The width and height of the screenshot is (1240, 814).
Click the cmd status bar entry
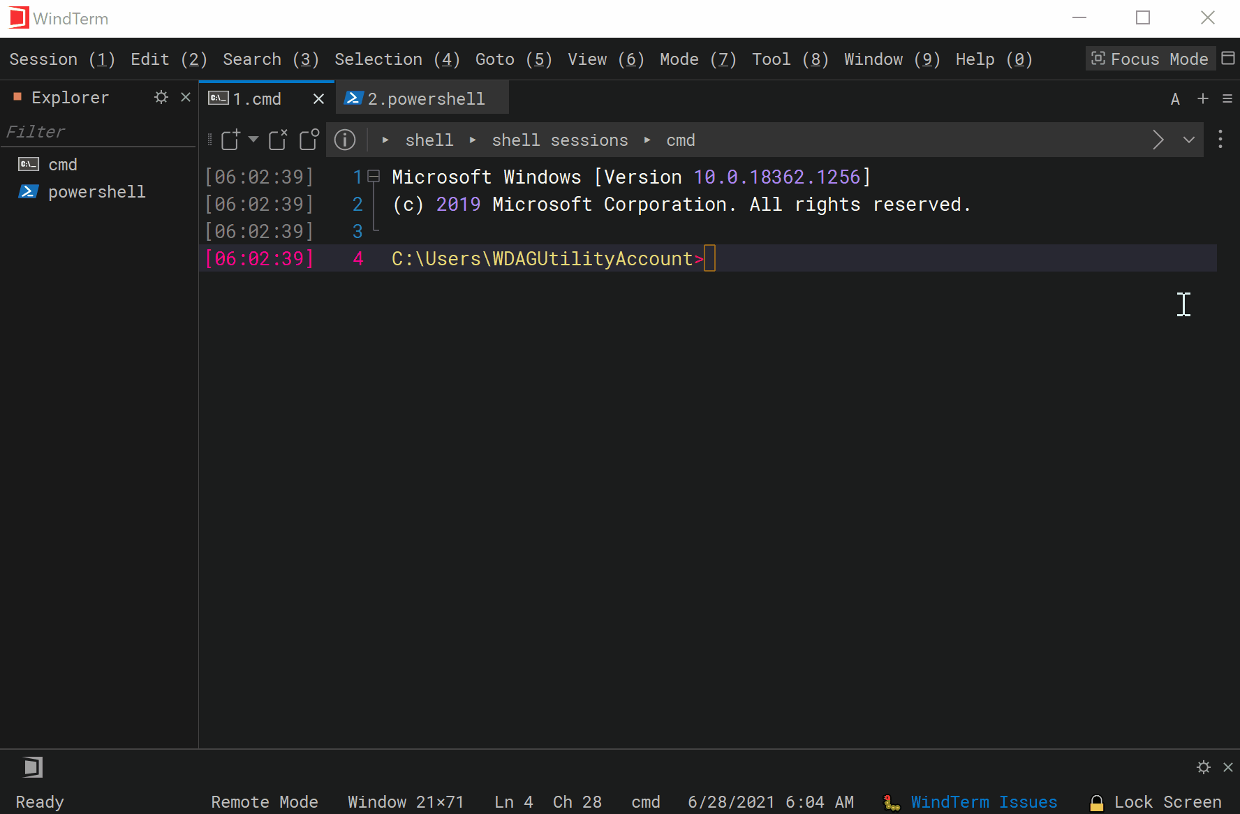pos(646,802)
